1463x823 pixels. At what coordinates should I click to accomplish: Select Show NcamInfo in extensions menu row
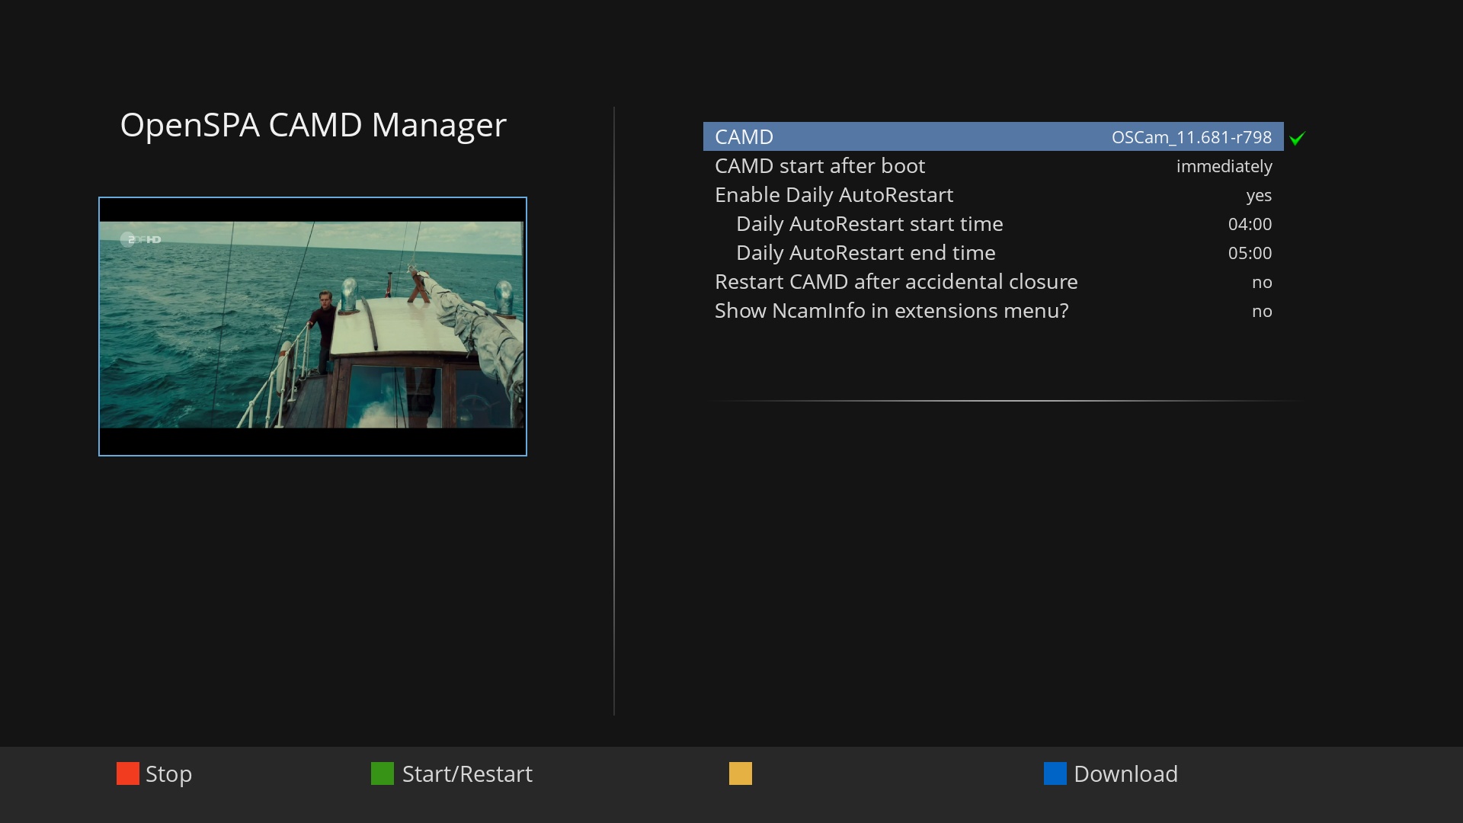[994, 310]
